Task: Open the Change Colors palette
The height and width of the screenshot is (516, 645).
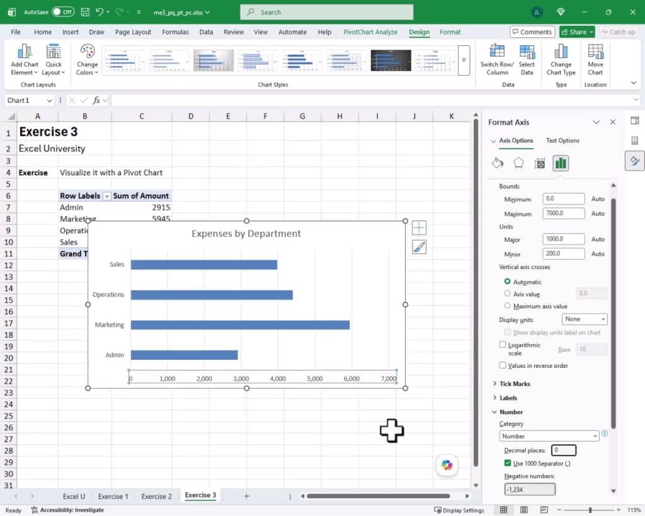Action: pyautogui.click(x=87, y=60)
